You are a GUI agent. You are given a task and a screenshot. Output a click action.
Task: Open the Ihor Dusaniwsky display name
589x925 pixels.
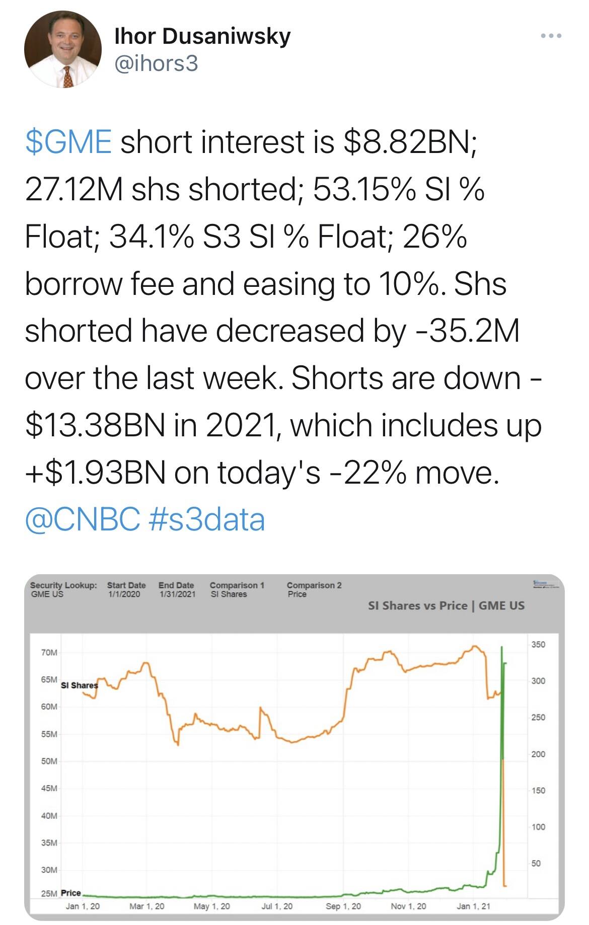(203, 36)
